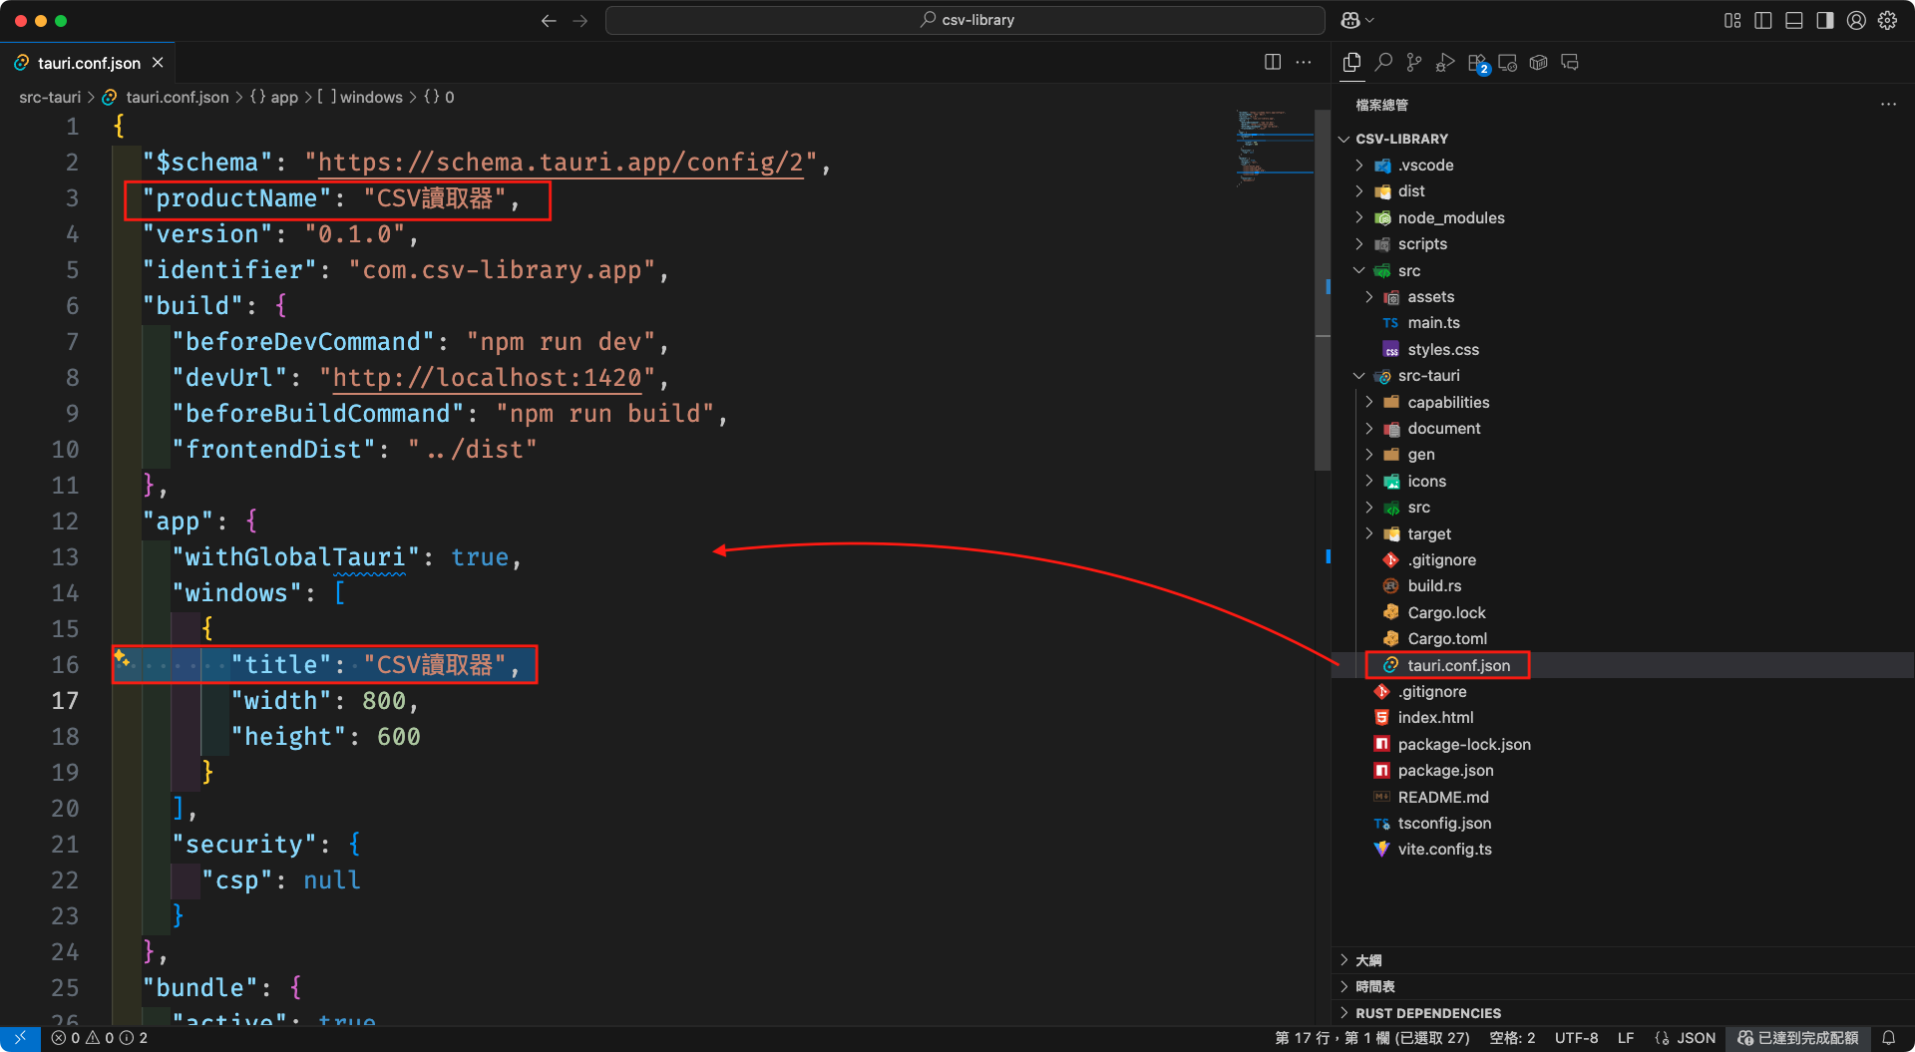
Task: Open Explorer panel More Actions ellipsis
Action: 1889,104
